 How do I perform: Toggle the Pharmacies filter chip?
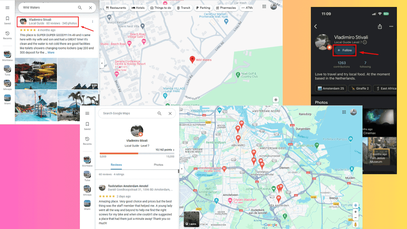point(226,7)
